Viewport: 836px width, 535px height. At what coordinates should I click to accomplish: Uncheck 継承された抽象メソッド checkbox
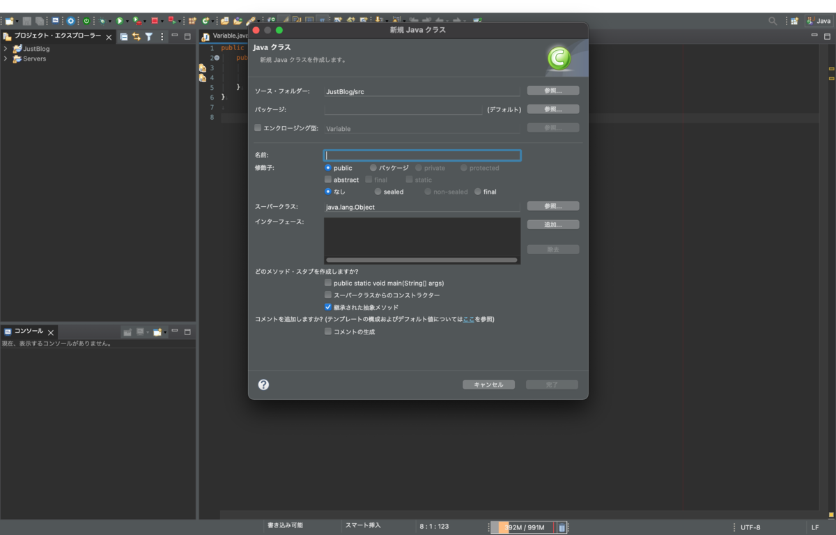click(328, 307)
